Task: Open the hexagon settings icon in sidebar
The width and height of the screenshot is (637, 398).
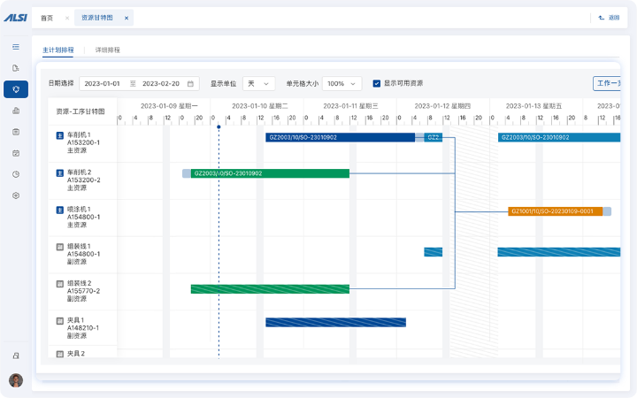Action: coord(16,195)
